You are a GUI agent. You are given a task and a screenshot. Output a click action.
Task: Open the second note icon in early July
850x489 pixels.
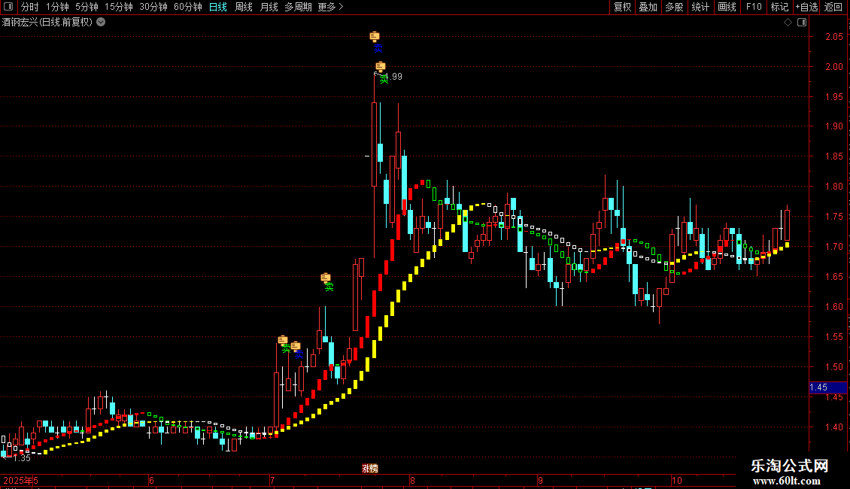tap(296, 346)
